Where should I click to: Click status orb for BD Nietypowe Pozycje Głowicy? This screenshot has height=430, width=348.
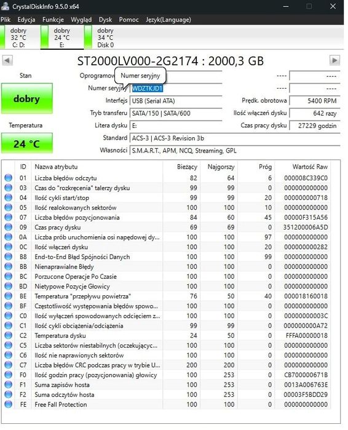[x=9, y=286]
